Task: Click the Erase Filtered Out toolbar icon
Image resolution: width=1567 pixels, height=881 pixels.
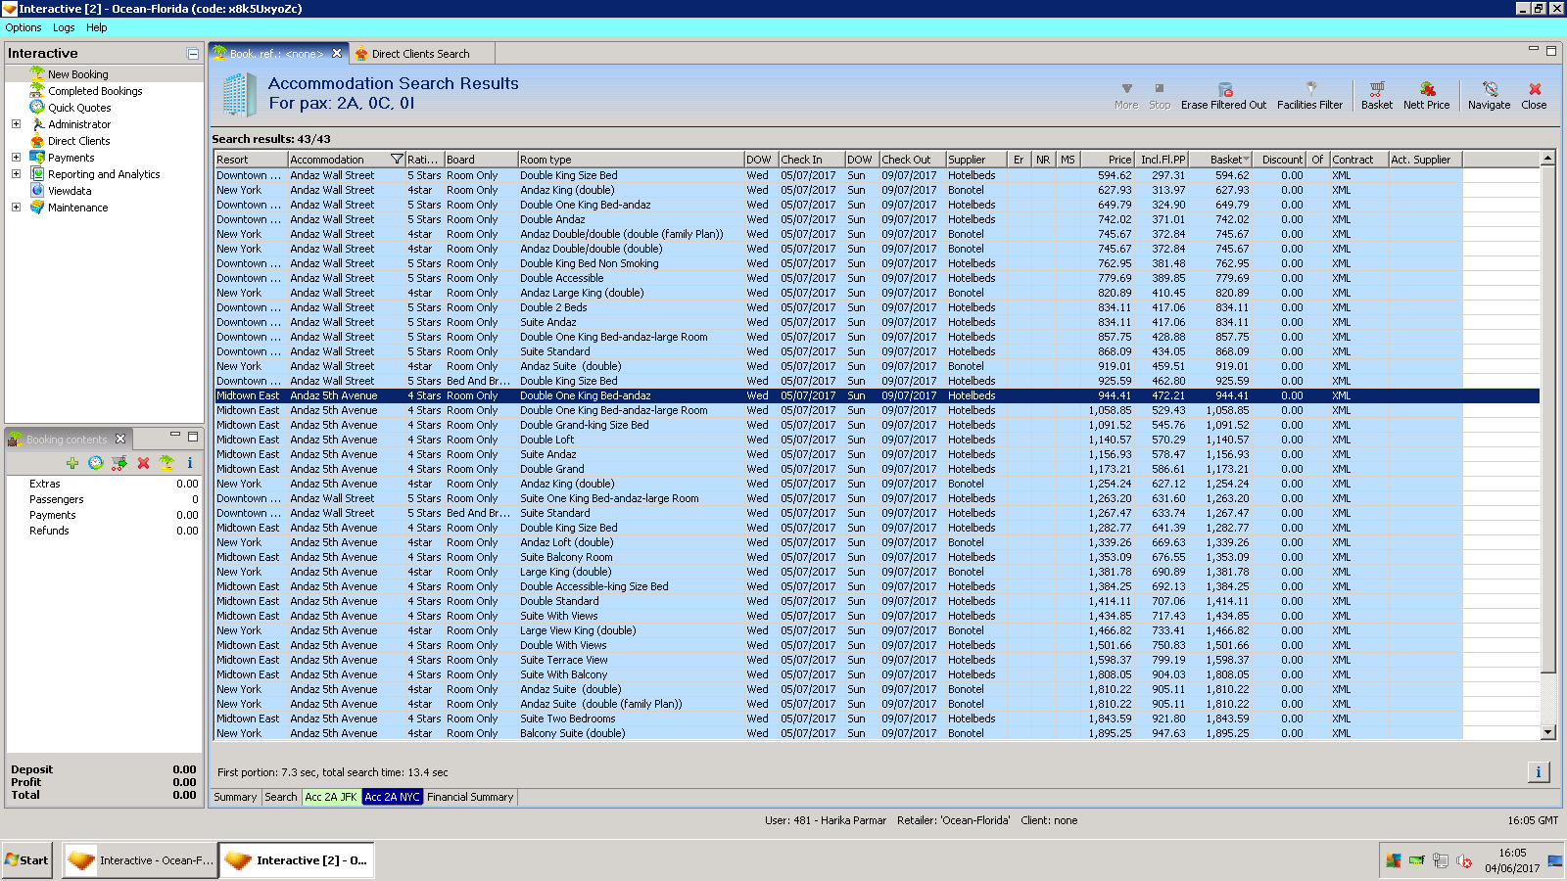Action: [x=1224, y=90]
